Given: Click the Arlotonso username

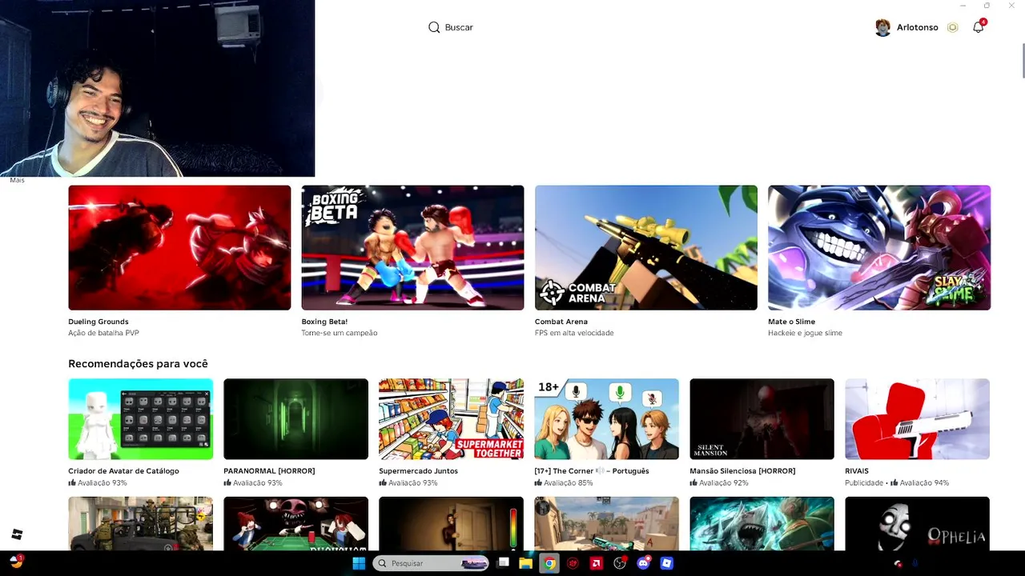Looking at the screenshot, I should (x=917, y=27).
